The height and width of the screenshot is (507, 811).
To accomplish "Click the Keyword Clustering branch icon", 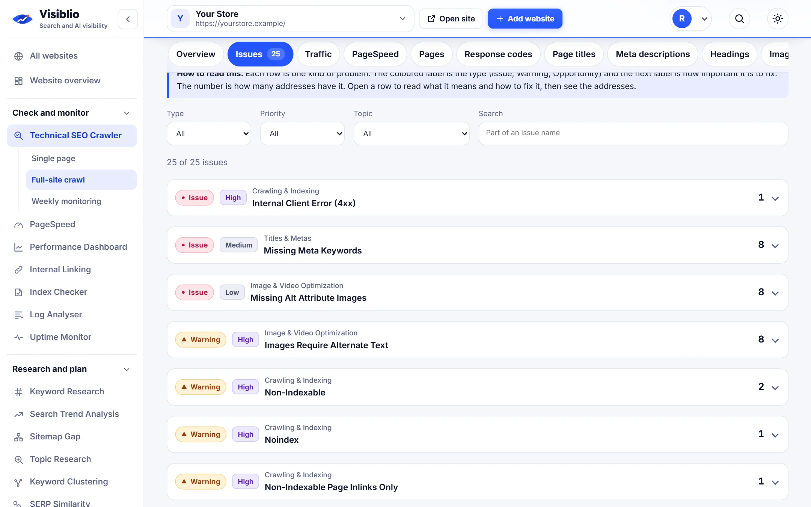I will coord(18,482).
